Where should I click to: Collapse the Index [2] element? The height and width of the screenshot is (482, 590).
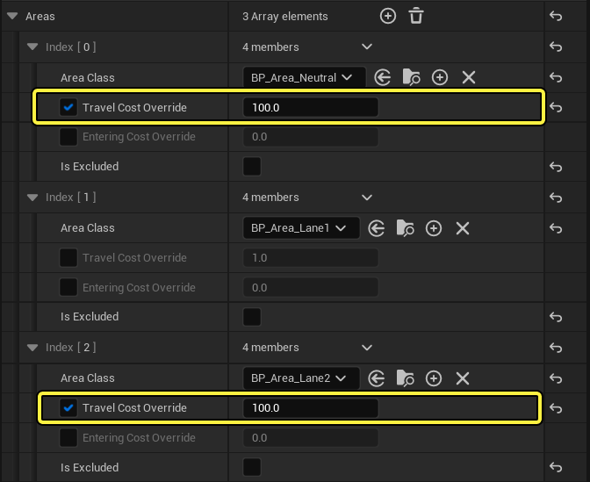pos(32,348)
